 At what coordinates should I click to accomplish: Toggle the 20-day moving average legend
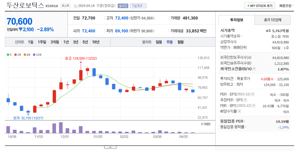pos(17,55)
